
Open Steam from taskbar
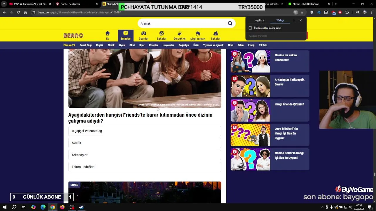coord(81,207)
